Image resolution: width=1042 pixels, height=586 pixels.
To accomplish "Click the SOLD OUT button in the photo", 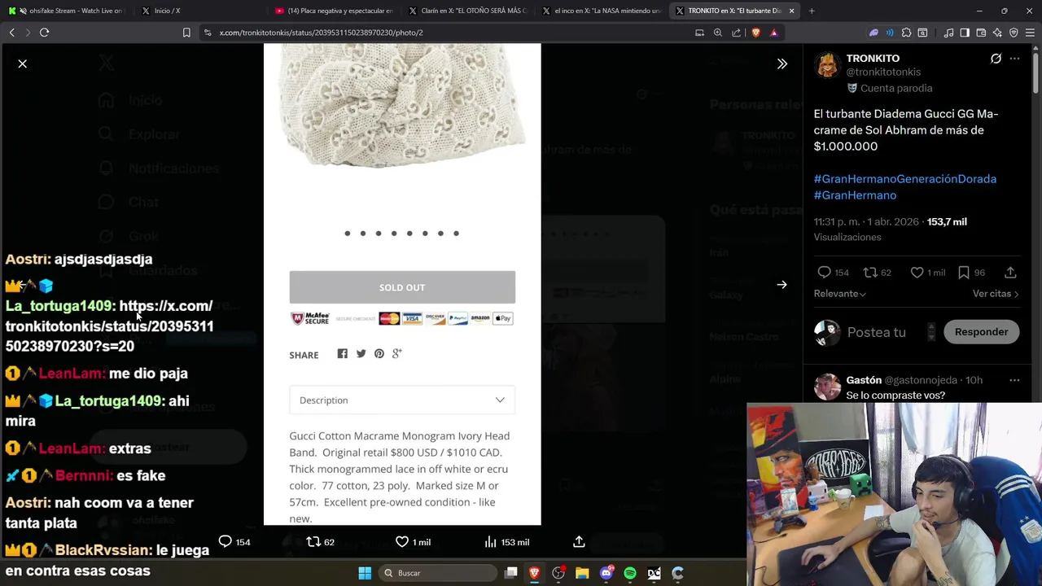I will tap(402, 287).
